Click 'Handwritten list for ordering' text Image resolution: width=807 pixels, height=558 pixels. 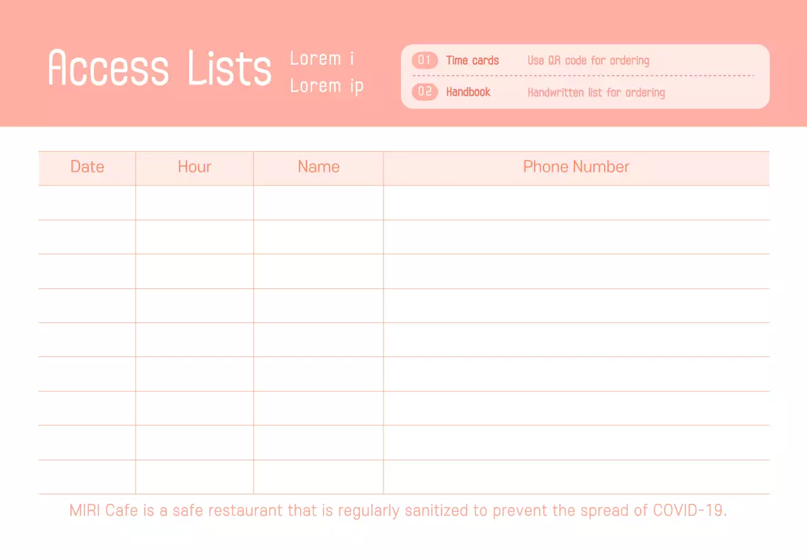point(596,93)
